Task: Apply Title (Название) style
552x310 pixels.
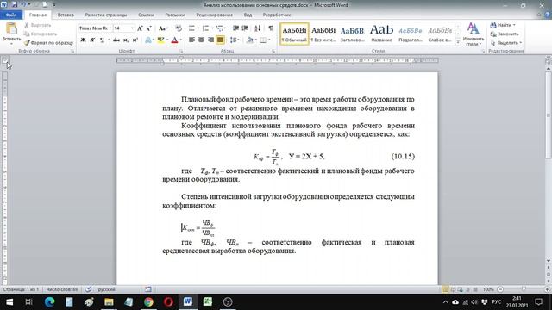Action: point(381,34)
